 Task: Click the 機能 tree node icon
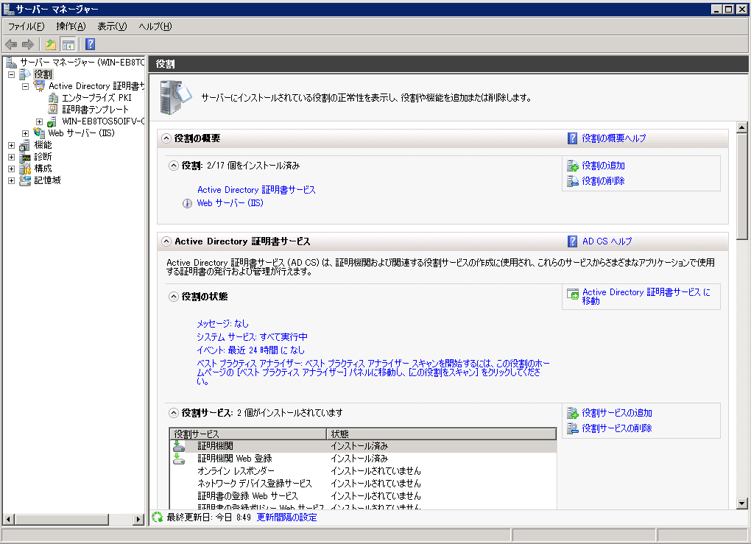tap(25, 144)
